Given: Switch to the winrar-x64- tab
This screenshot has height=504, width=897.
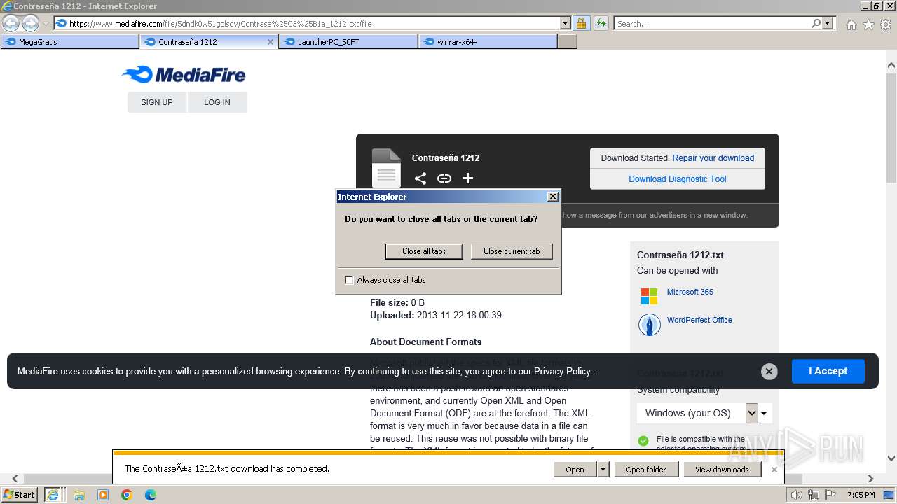Looking at the screenshot, I should pos(488,42).
